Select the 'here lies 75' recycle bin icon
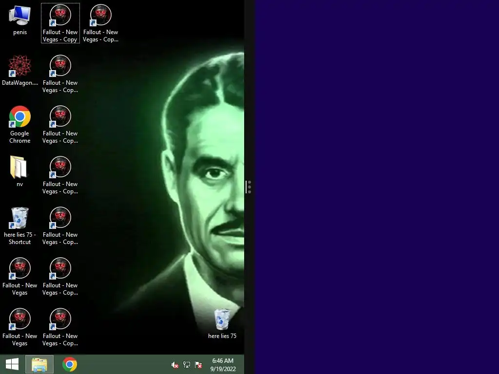The width and height of the screenshot is (499, 374). coord(222,324)
